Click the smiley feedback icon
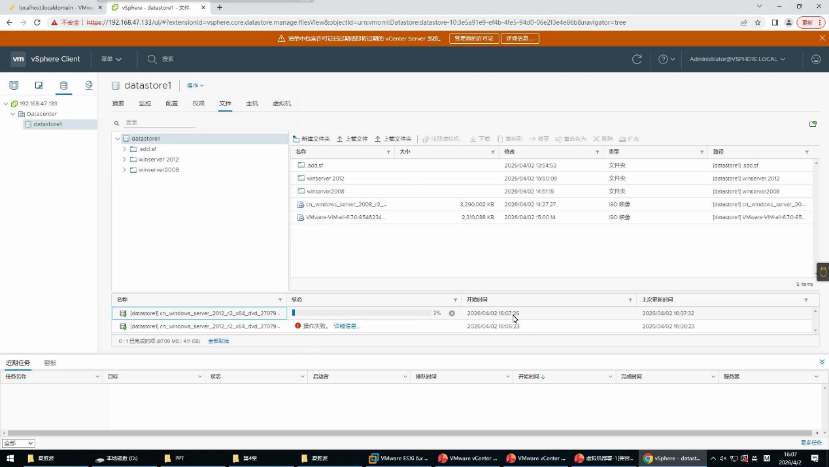 pos(815,59)
